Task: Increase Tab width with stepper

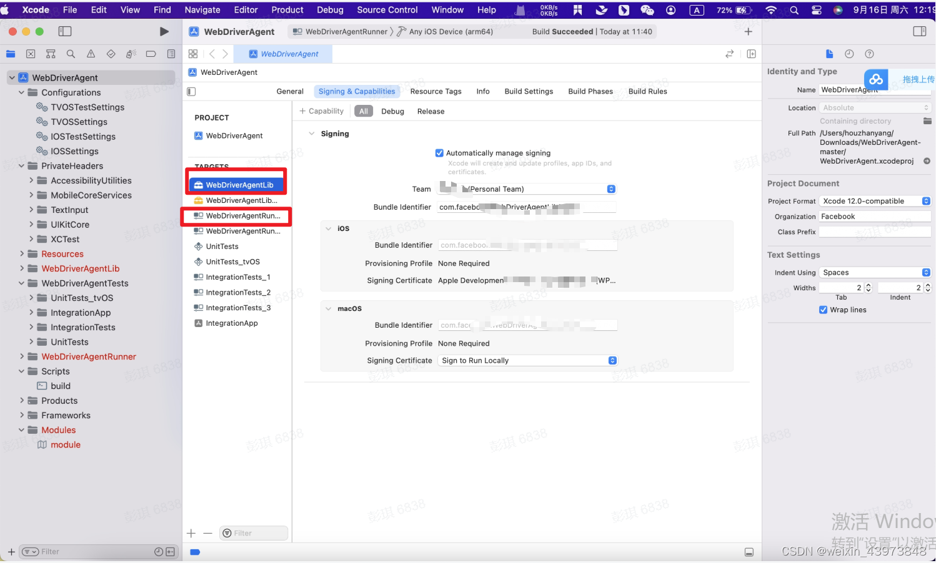Action: pyautogui.click(x=868, y=285)
